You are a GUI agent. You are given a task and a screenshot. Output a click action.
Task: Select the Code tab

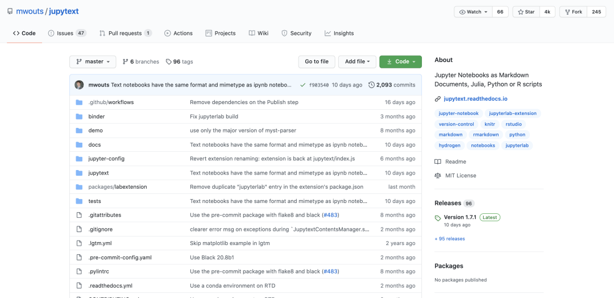(24, 34)
